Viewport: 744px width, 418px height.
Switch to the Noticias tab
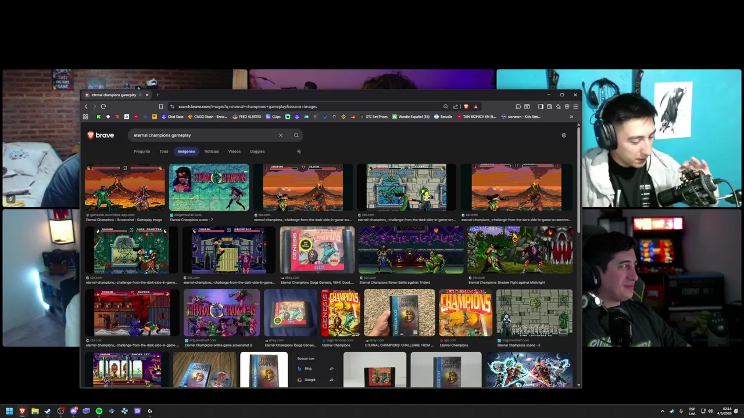pos(212,152)
